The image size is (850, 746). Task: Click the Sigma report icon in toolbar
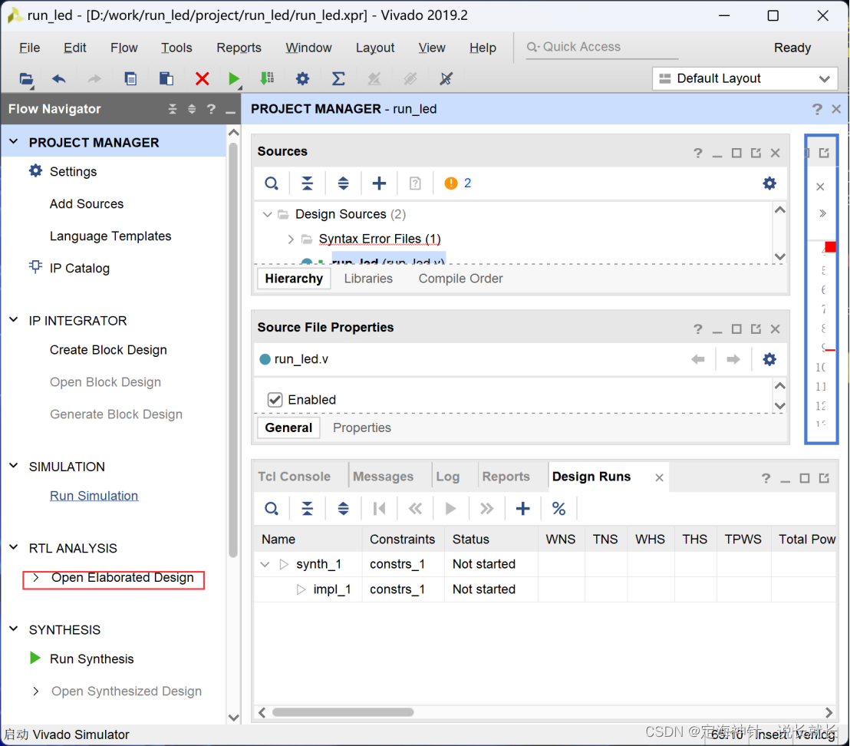[338, 79]
